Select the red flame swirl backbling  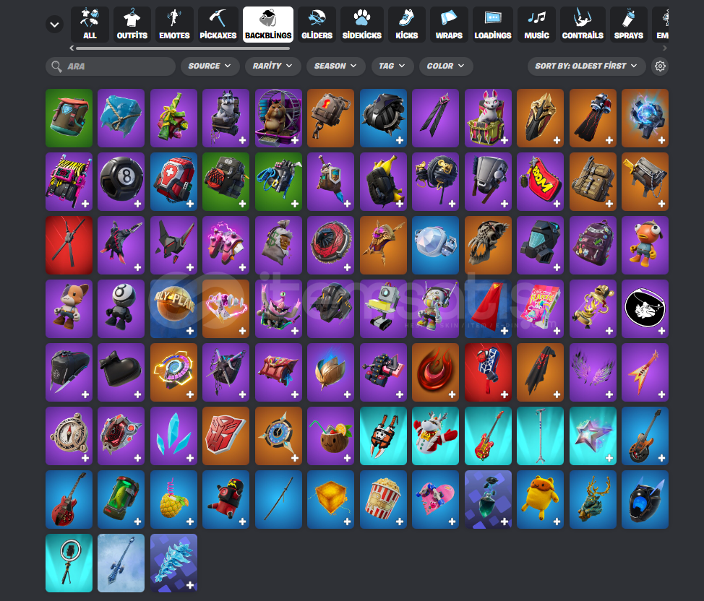click(436, 373)
